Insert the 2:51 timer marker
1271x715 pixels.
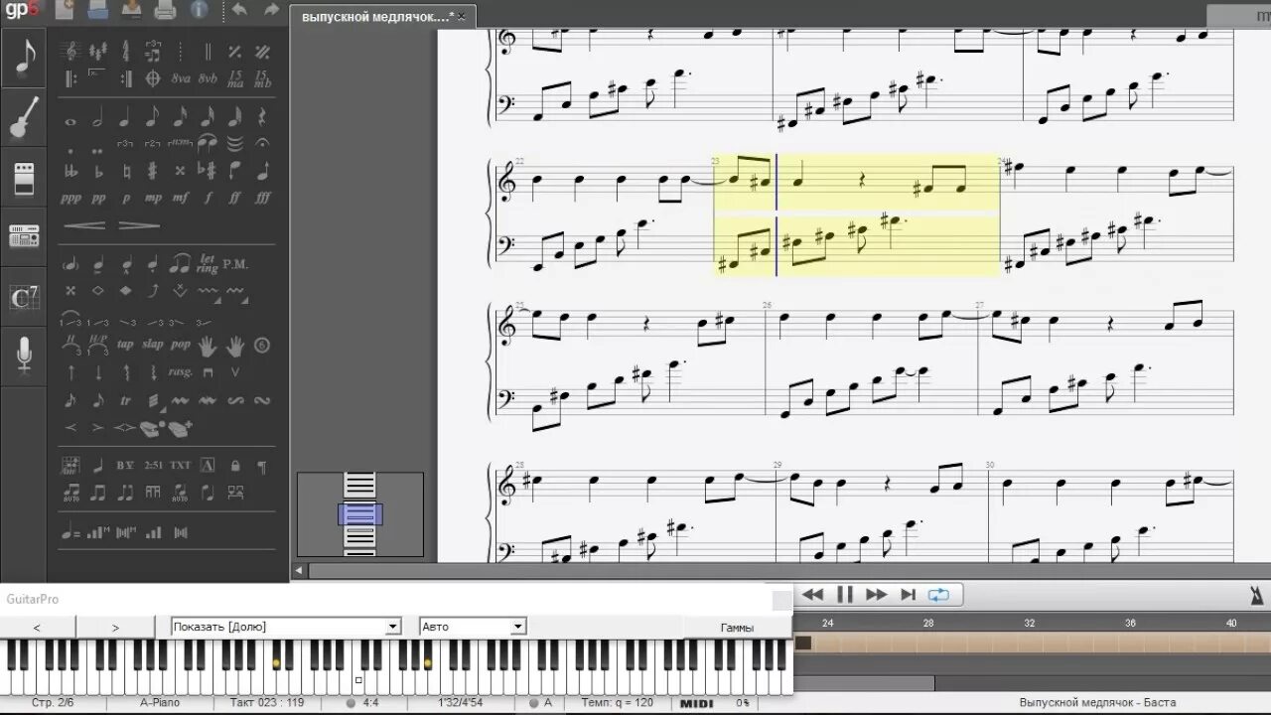point(153,465)
